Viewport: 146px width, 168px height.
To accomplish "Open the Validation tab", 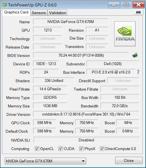I will [57, 13].
